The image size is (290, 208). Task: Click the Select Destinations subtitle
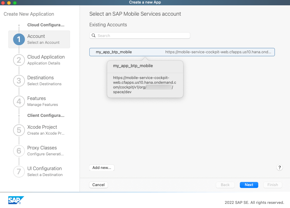[45, 84]
